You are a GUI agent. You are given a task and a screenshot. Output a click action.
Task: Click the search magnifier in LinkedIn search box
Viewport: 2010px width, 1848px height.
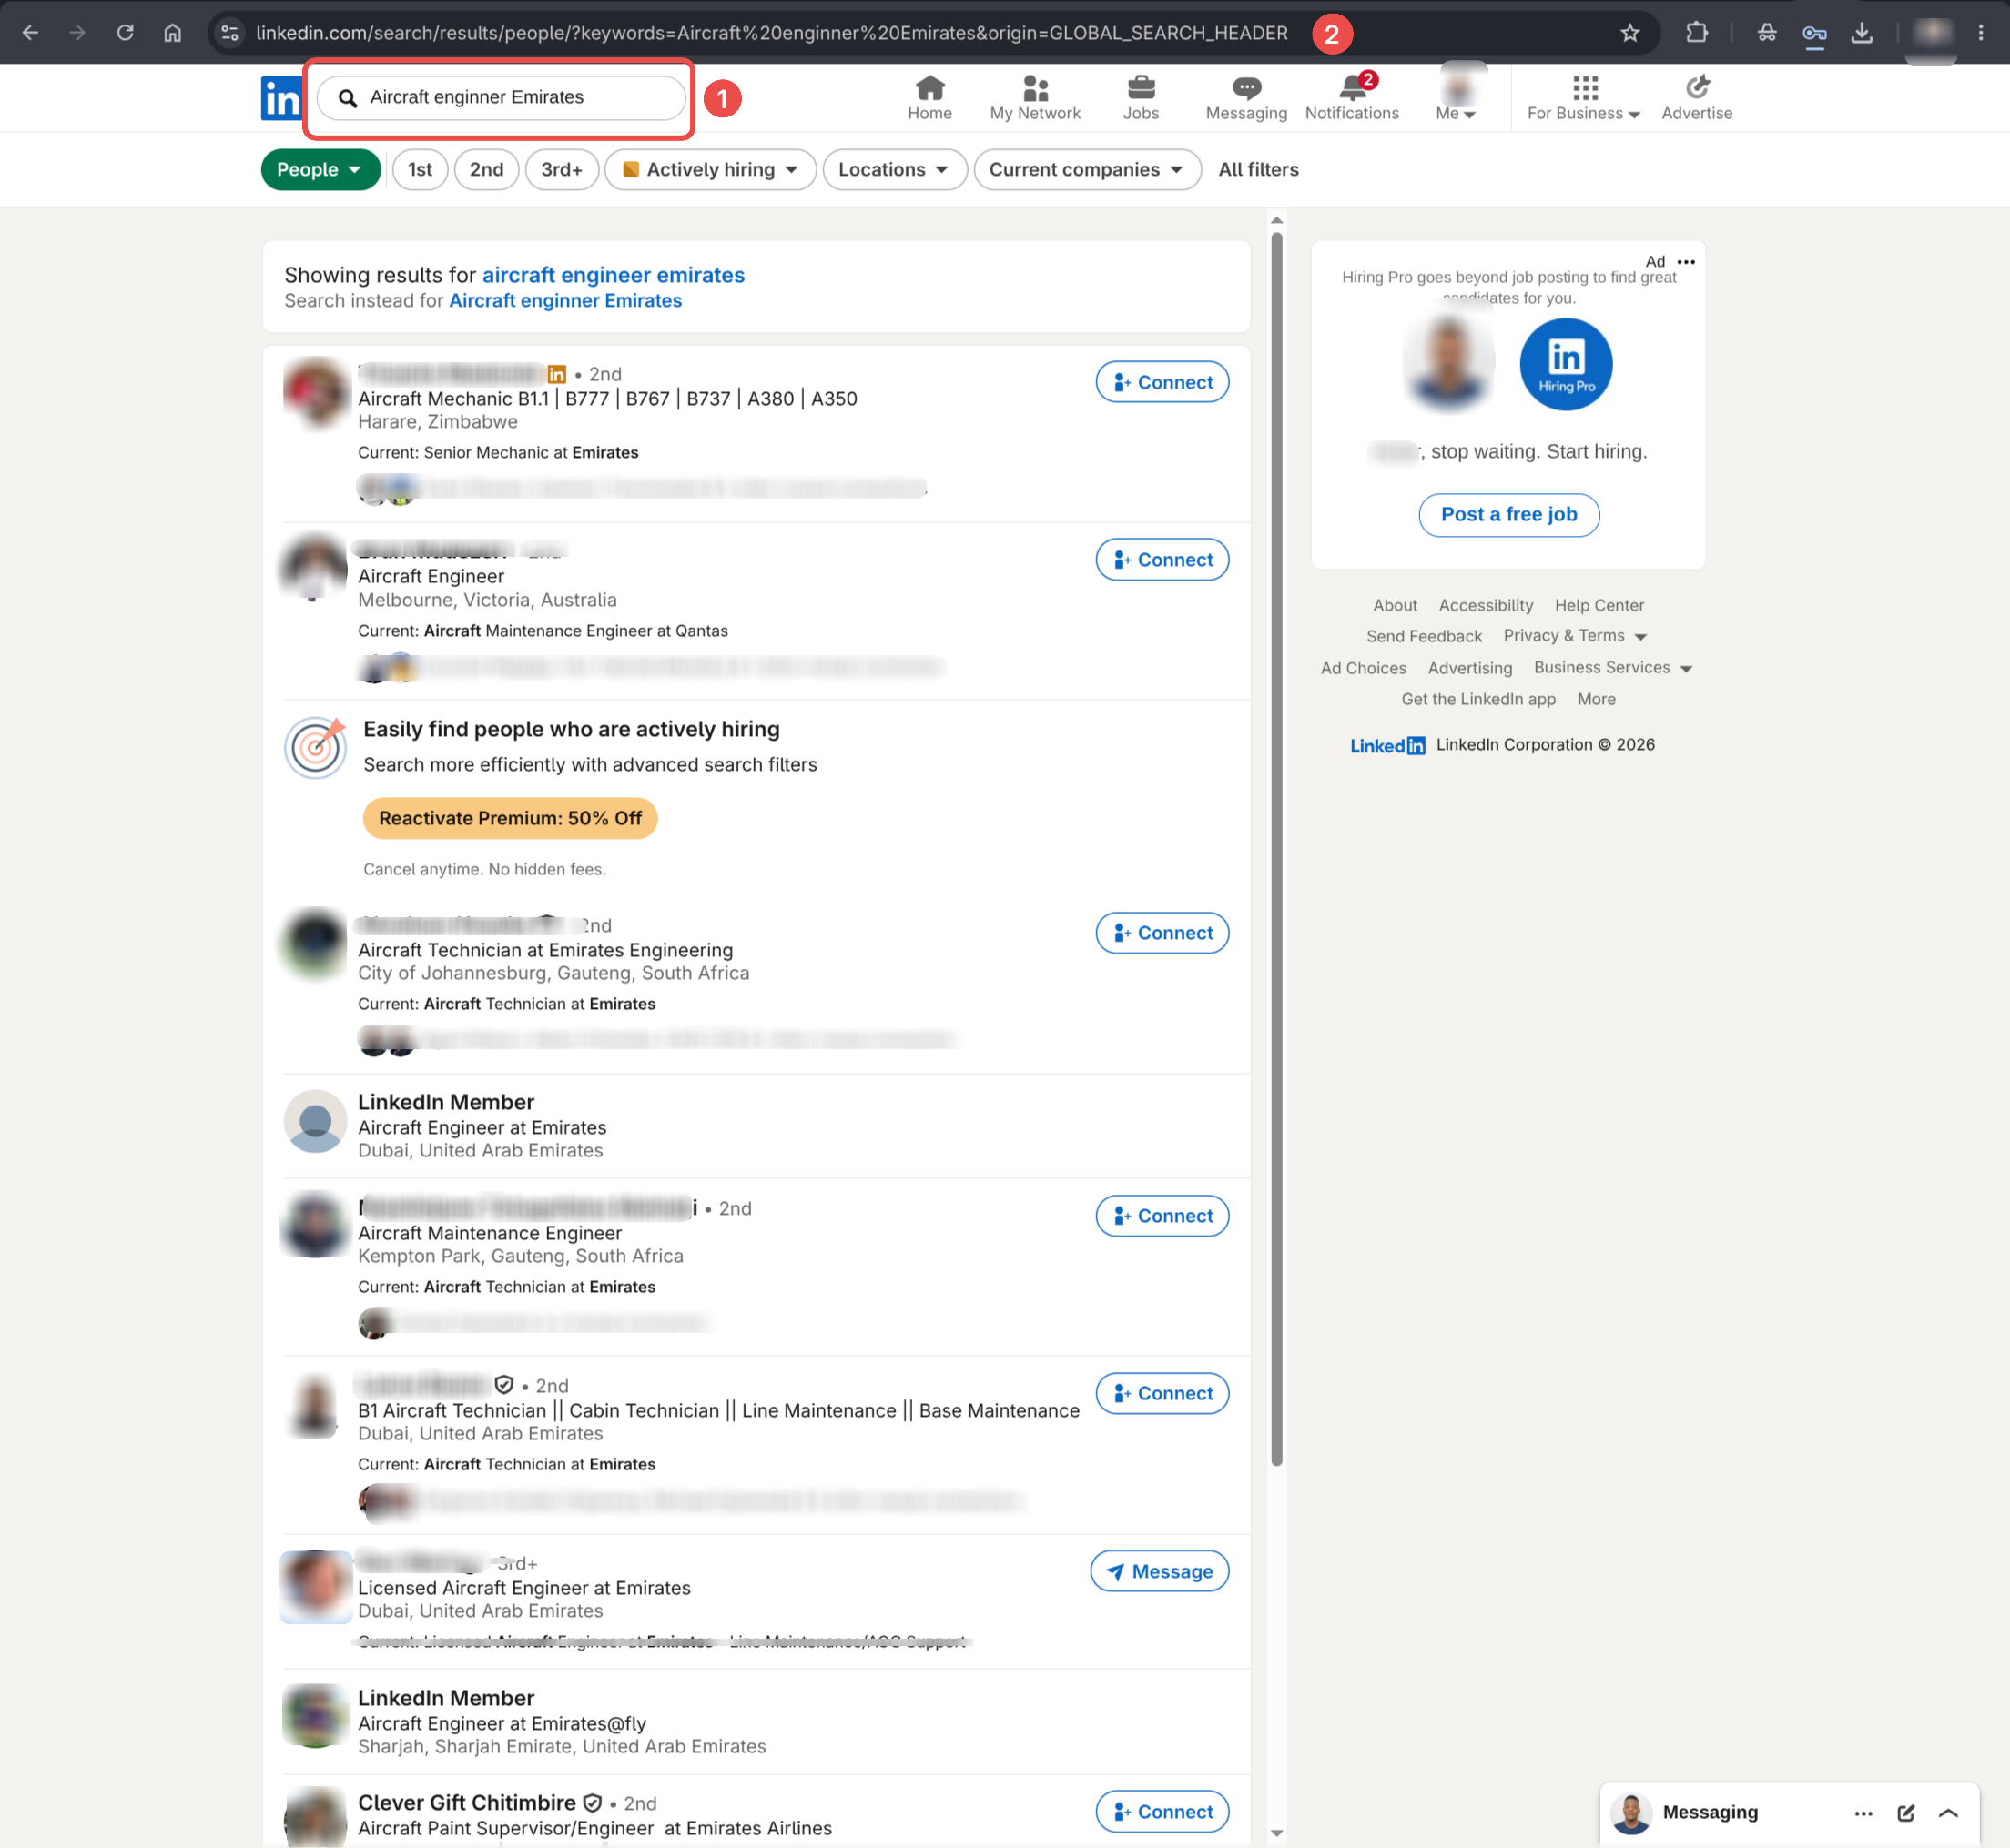coord(347,98)
